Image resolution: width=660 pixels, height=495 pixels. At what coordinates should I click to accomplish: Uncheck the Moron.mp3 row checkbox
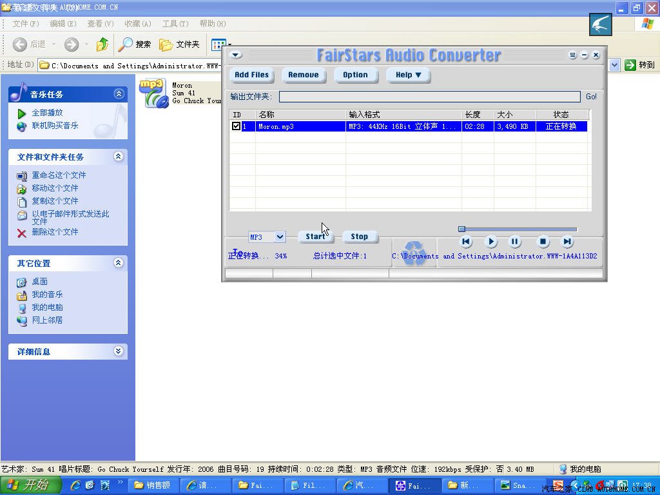[x=236, y=126]
